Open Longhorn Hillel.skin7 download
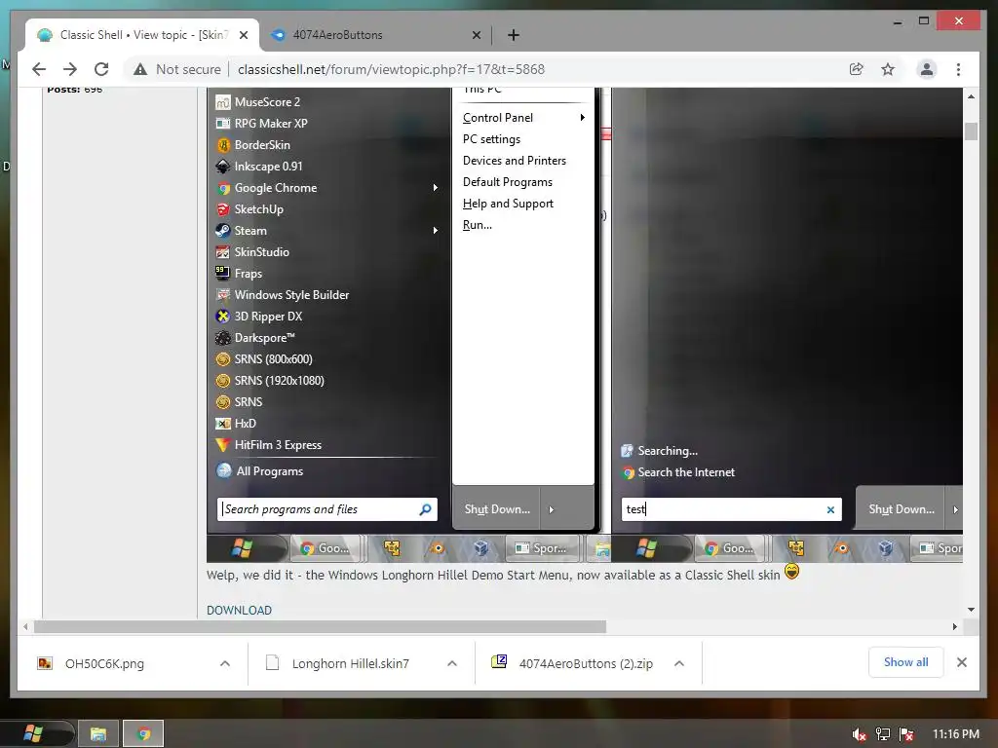998x748 pixels. (x=350, y=663)
